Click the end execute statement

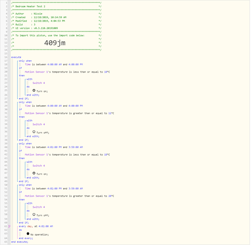tap(20, 242)
